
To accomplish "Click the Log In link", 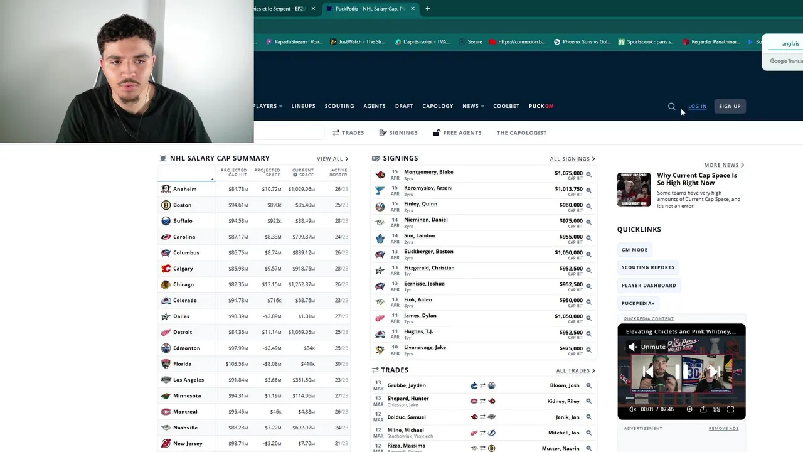I will coord(697,106).
